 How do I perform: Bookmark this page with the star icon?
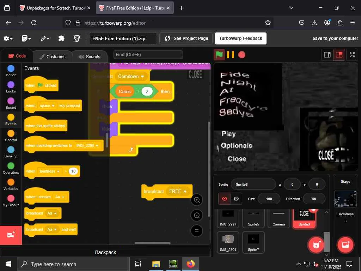pos(268,23)
